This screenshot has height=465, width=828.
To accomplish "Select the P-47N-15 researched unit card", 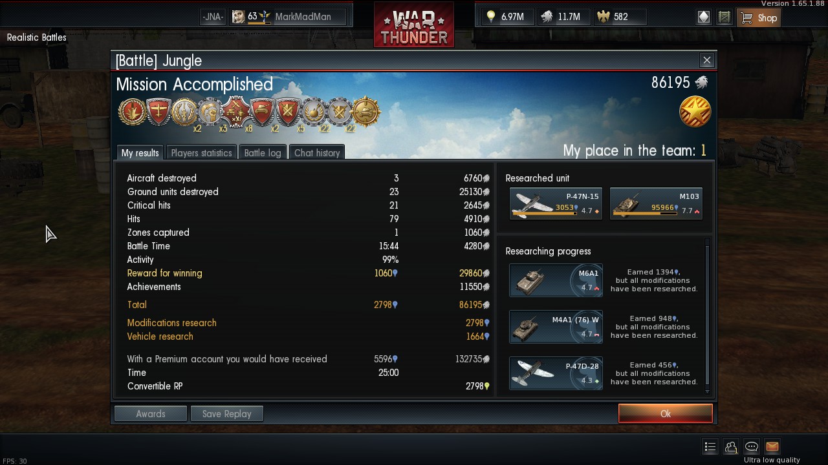I will tap(556, 203).
